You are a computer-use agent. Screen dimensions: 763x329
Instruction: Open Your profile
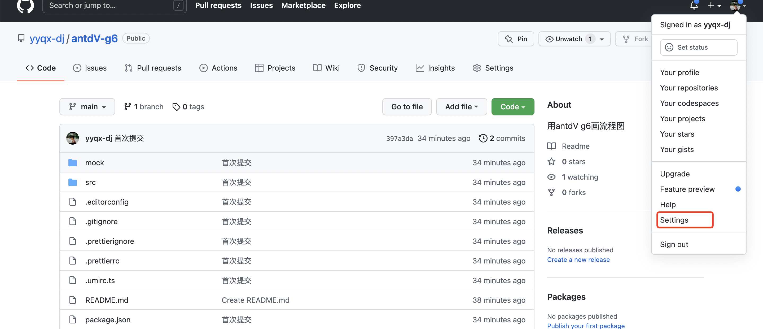[679, 72]
